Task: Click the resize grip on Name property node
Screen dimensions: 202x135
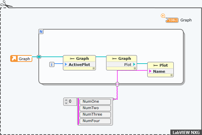Action: coord(171,75)
